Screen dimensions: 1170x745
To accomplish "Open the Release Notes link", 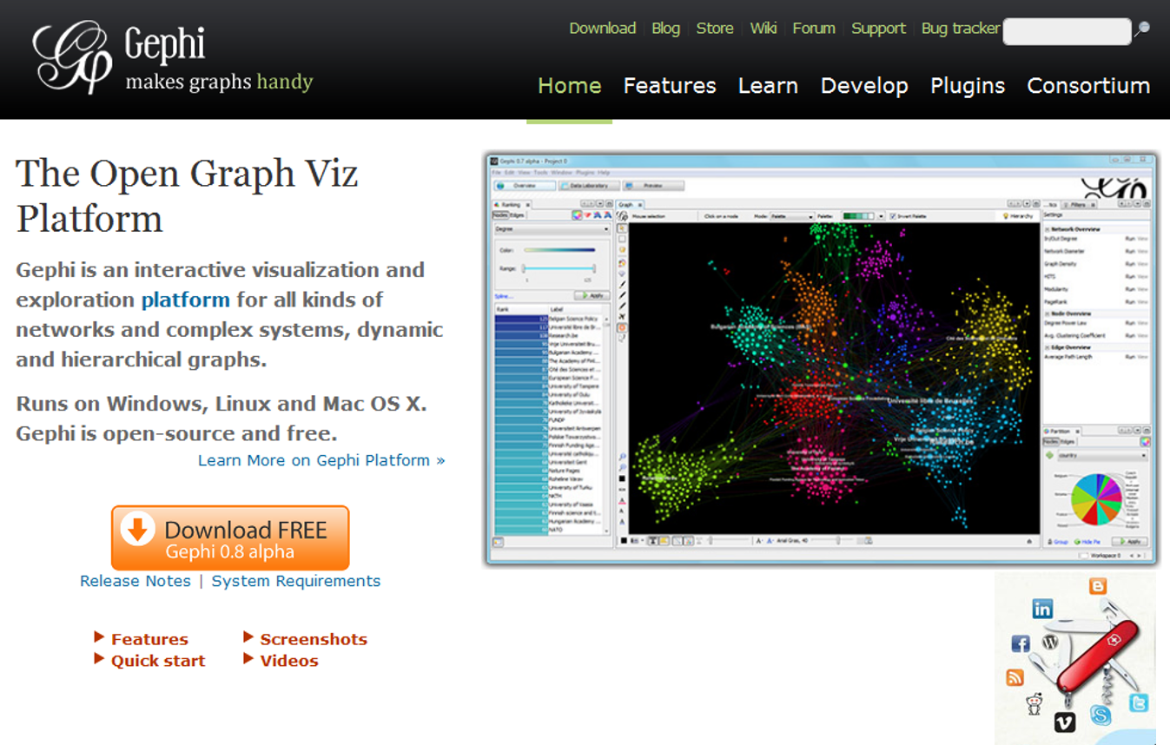I will (136, 581).
